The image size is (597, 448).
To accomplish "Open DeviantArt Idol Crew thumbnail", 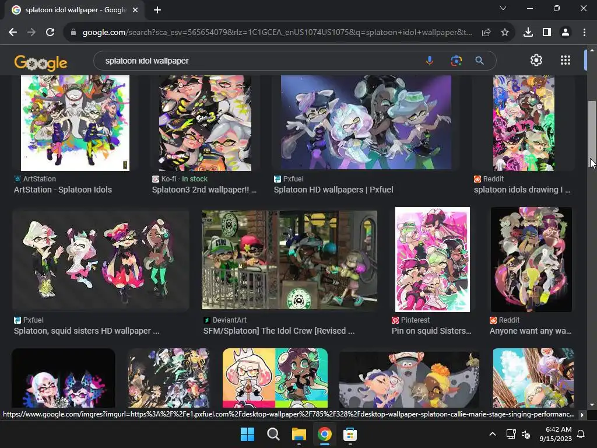I will tap(290, 260).
